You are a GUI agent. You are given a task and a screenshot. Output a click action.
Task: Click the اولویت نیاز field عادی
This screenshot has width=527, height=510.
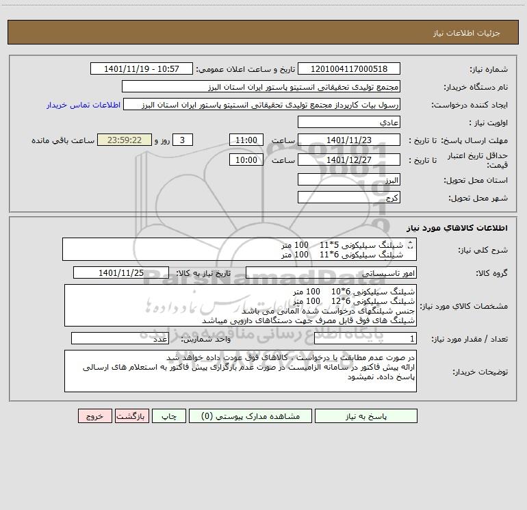[x=349, y=122]
